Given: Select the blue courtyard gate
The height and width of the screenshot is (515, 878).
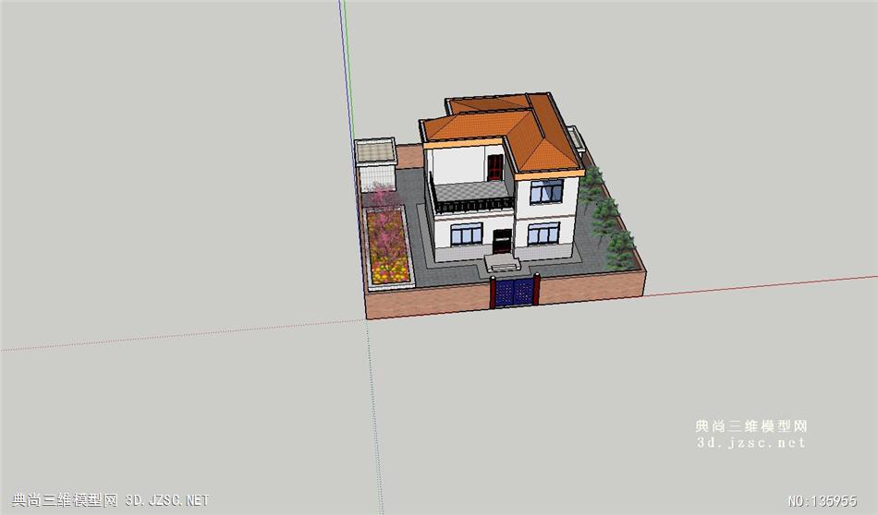Looking at the screenshot, I should point(515,293).
